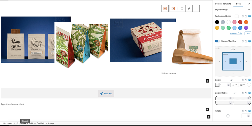Click the Image block type icon

(173, 9)
